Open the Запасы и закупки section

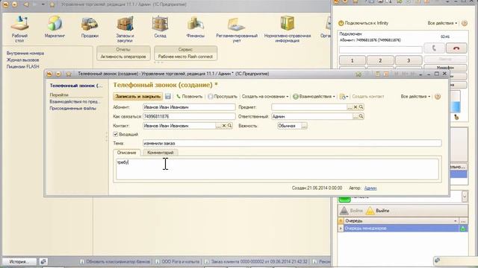pyautogui.click(x=125, y=30)
